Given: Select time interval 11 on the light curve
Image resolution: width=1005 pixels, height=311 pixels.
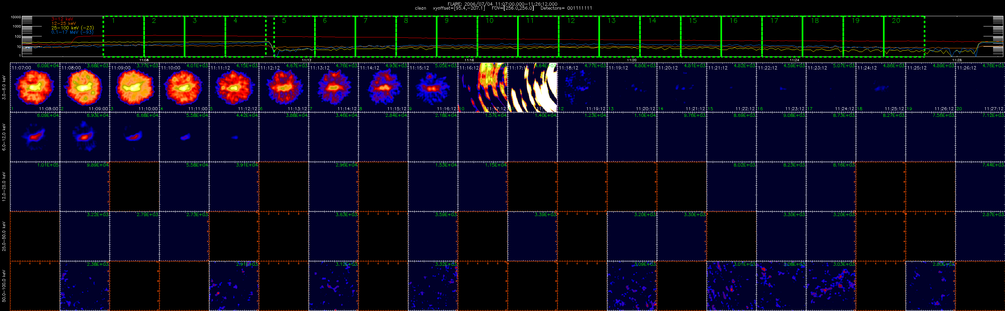Looking at the screenshot, I should tap(538, 36).
